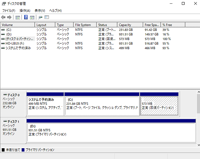The height and width of the screenshot is (159, 200).
Task: Select the (C:) 231.84 GB NTFS partition block
Action: tap(102, 104)
